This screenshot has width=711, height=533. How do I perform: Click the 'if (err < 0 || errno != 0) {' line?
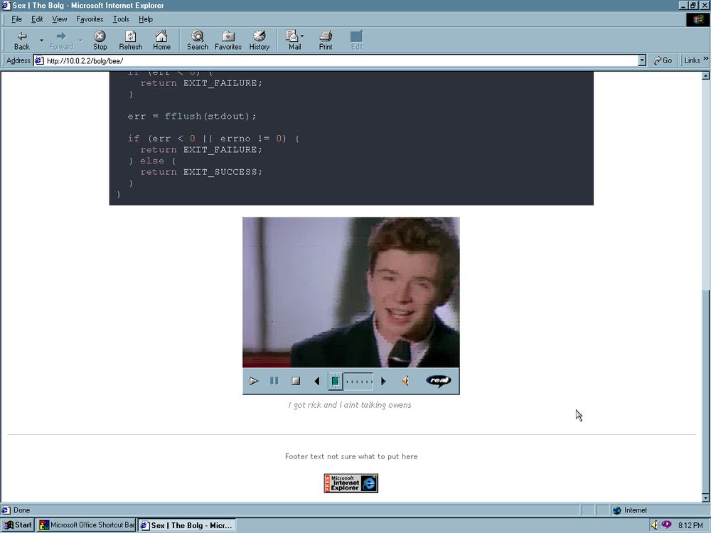tap(213, 139)
